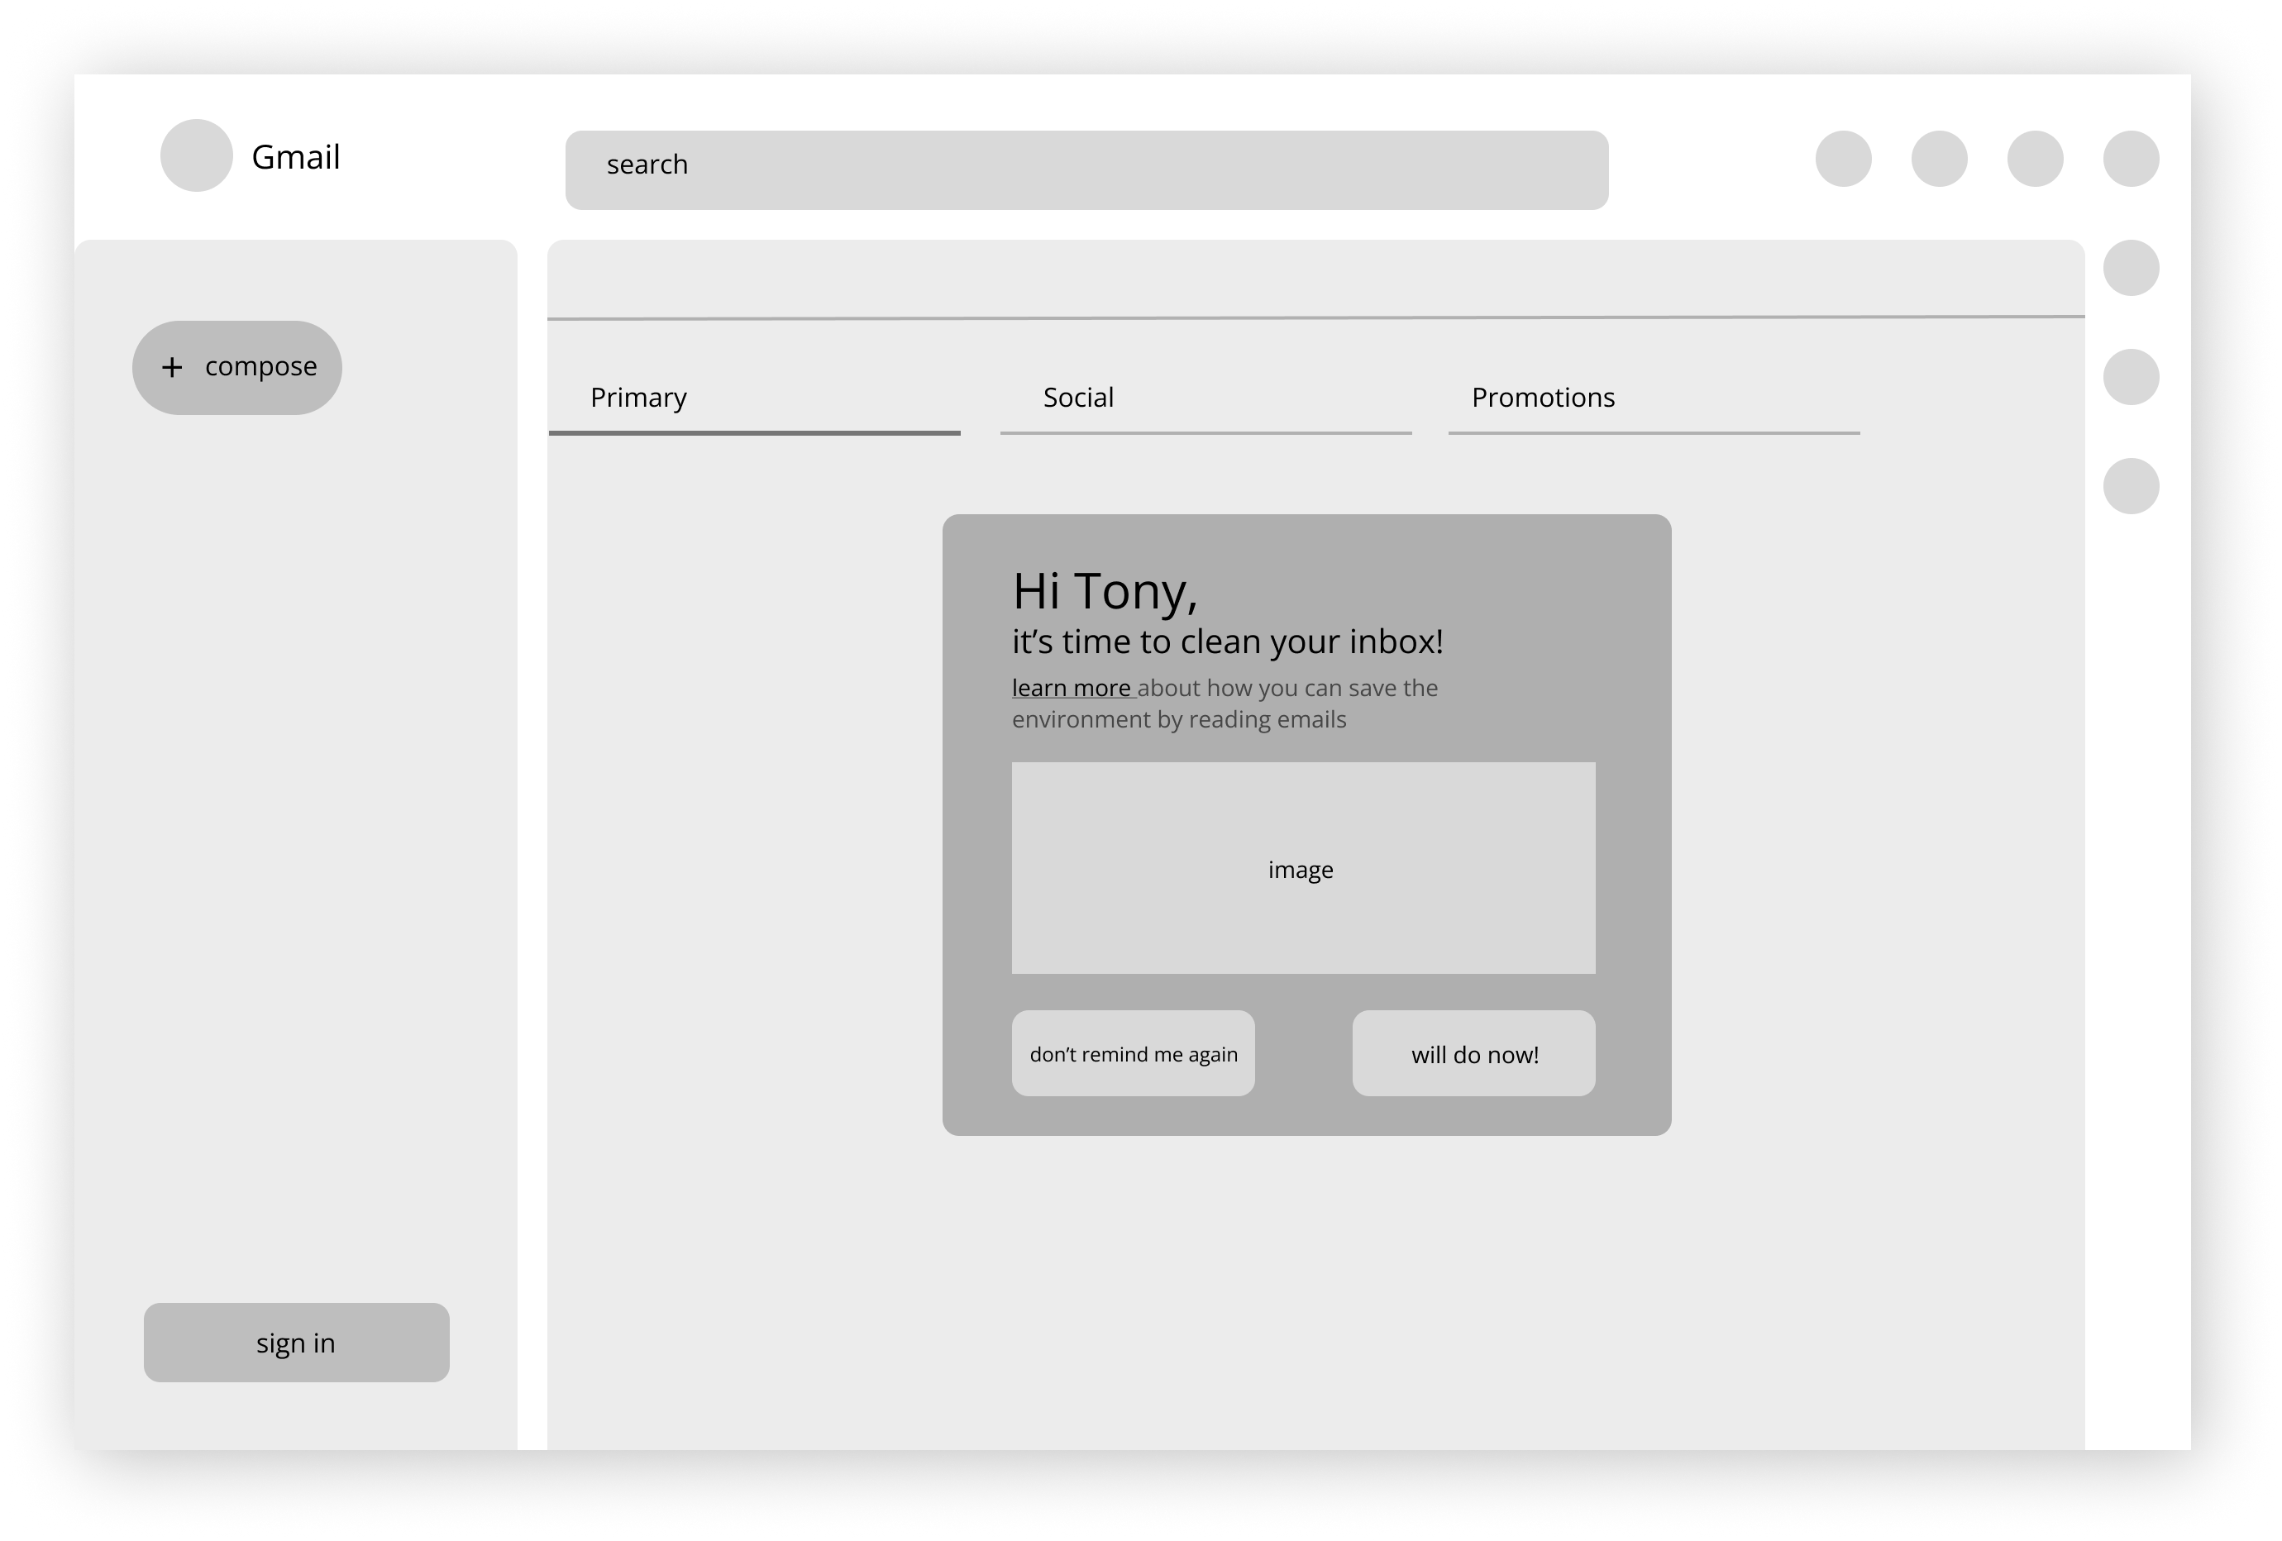Click the Gmail title text
The height and width of the screenshot is (1541, 2282).
295,157
